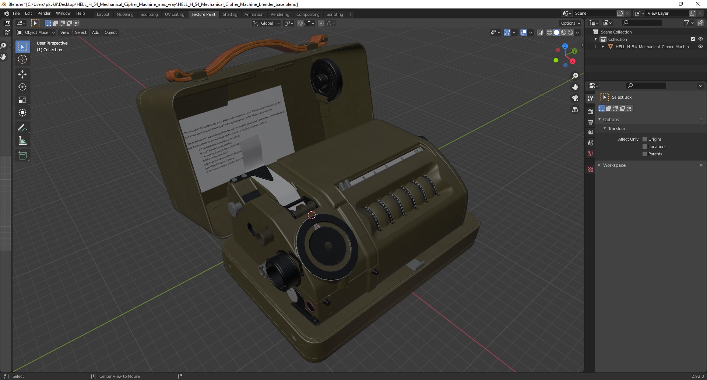Hide HELL_H_54_Mechanical_Cipher_Machin object via eye
This screenshot has width=707, height=380.
click(x=700, y=46)
